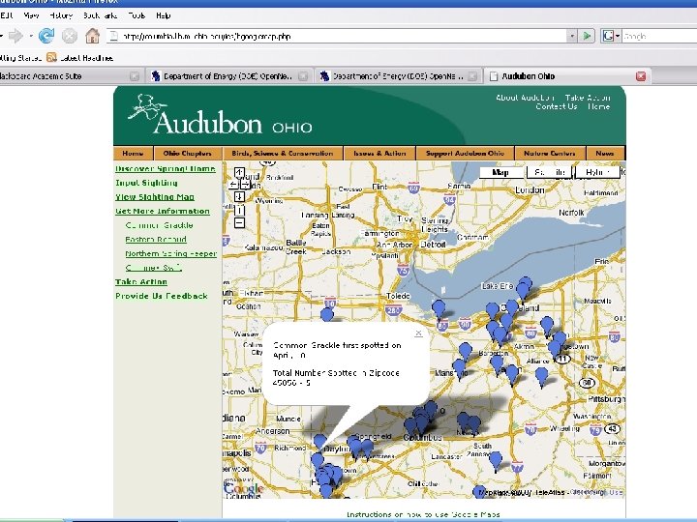
Task: Go to Firefox home page icon
Action: tap(93, 36)
